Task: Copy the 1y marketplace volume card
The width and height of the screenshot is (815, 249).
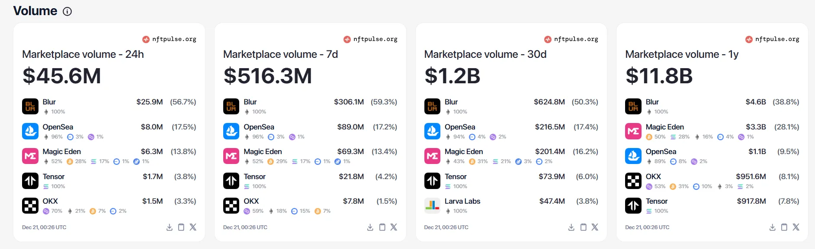Action: tap(784, 227)
